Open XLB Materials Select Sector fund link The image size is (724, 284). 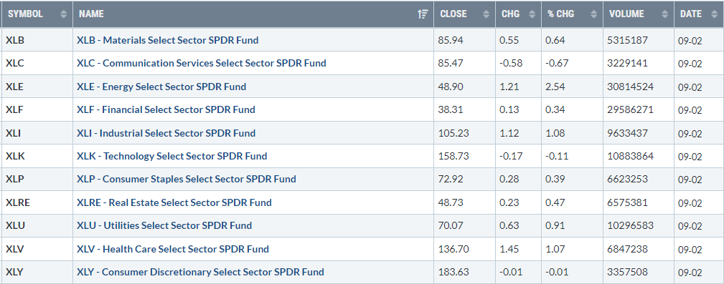(168, 40)
